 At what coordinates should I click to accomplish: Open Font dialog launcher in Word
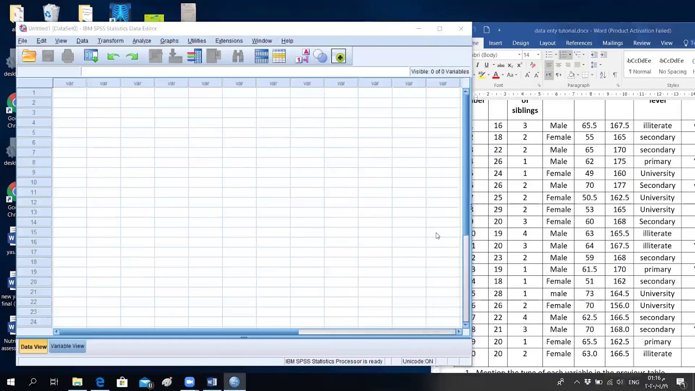(539, 85)
